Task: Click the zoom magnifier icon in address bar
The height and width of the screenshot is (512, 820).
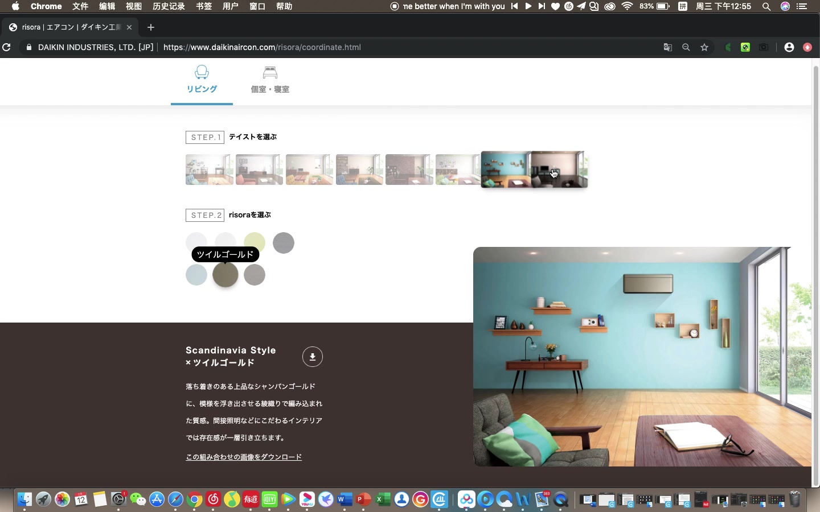Action: [686, 47]
